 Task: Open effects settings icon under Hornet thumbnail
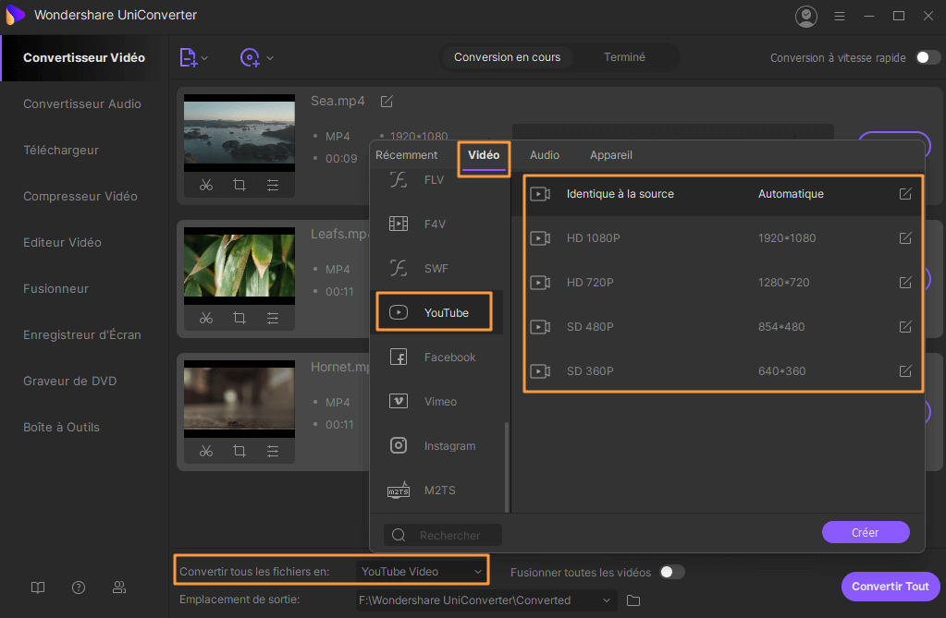273,451
